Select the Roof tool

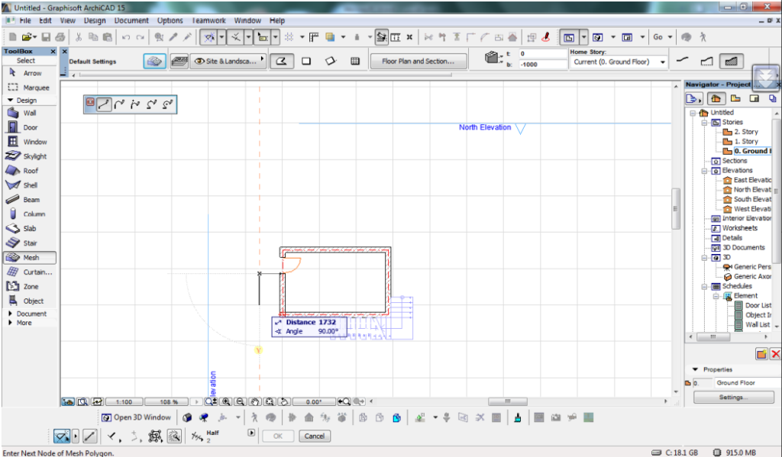[29, 171]
